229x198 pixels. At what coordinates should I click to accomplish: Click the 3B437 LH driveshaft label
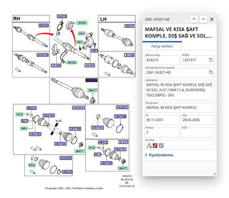(x=130, y=26)
